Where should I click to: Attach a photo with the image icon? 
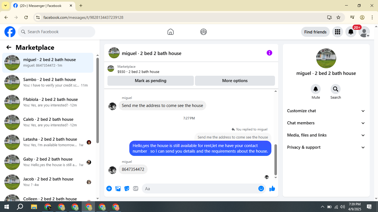click(x=118, y=189)
